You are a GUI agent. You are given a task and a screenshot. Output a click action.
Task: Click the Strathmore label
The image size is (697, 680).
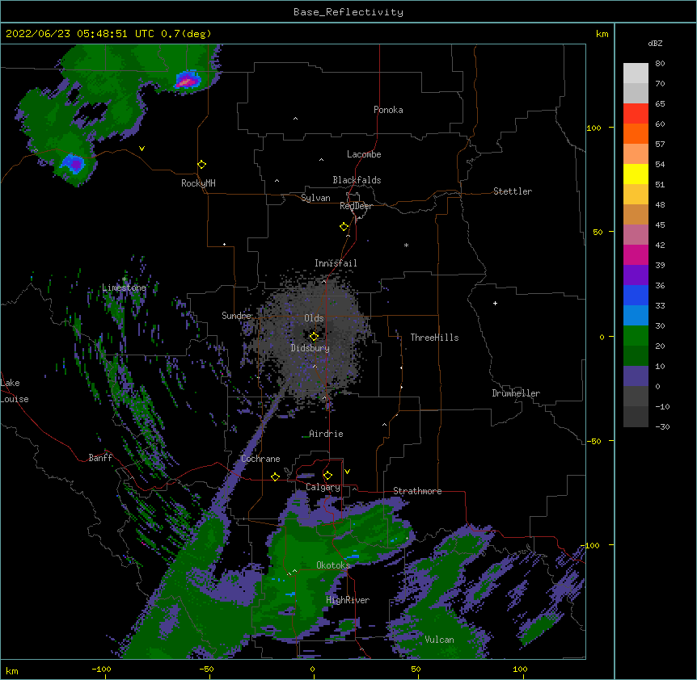417,491
